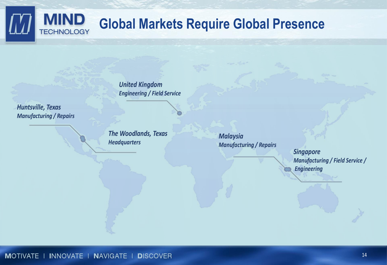This screenshot has width=387, height=265.
Task: Click 'Engineering / Field Service' under United Kingdom
Action: [149, 93]
